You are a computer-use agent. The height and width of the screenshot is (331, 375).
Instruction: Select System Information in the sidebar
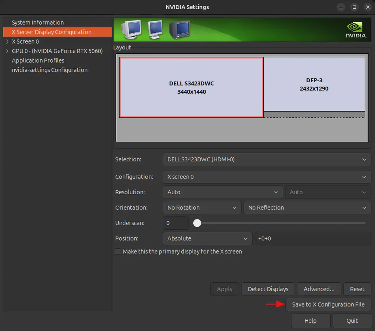38,22
